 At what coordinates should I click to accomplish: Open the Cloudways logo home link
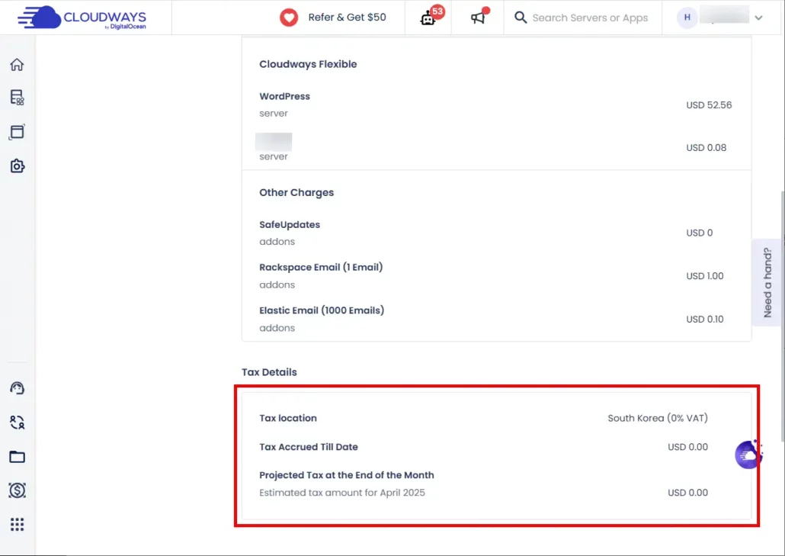tap(82, 18)
